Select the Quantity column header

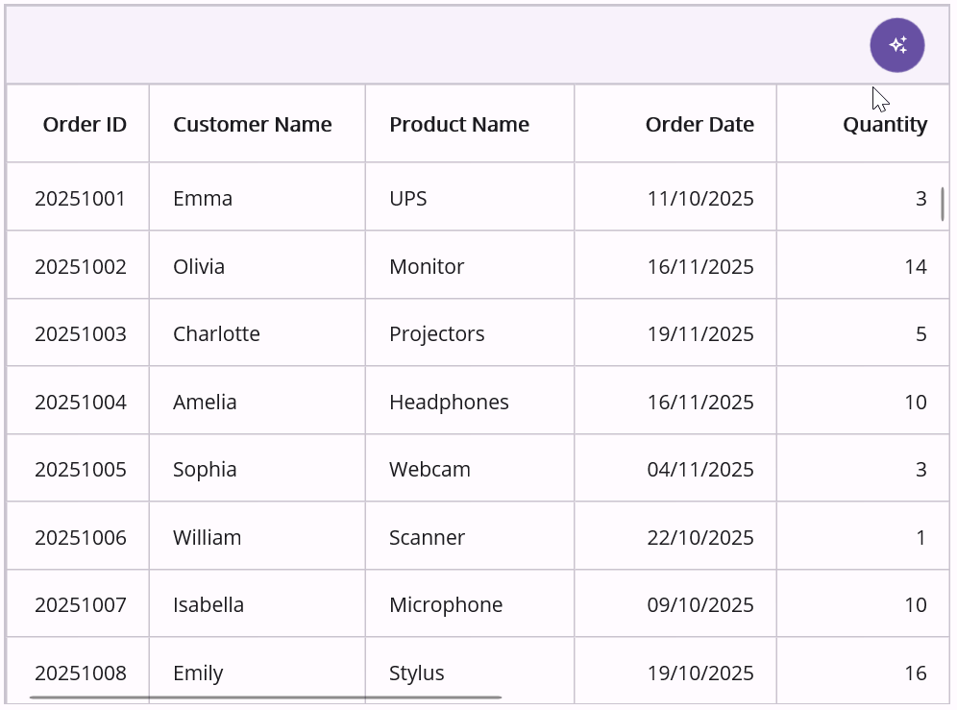pos(885,124)
